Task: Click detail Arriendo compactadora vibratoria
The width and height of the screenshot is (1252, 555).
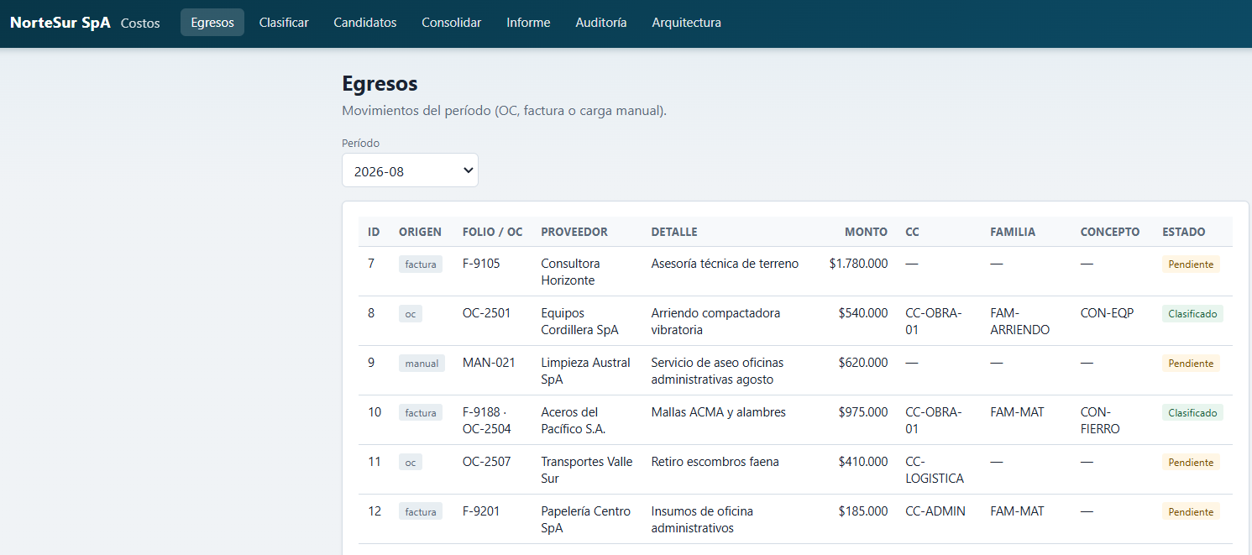Action: tap(715, 322)
